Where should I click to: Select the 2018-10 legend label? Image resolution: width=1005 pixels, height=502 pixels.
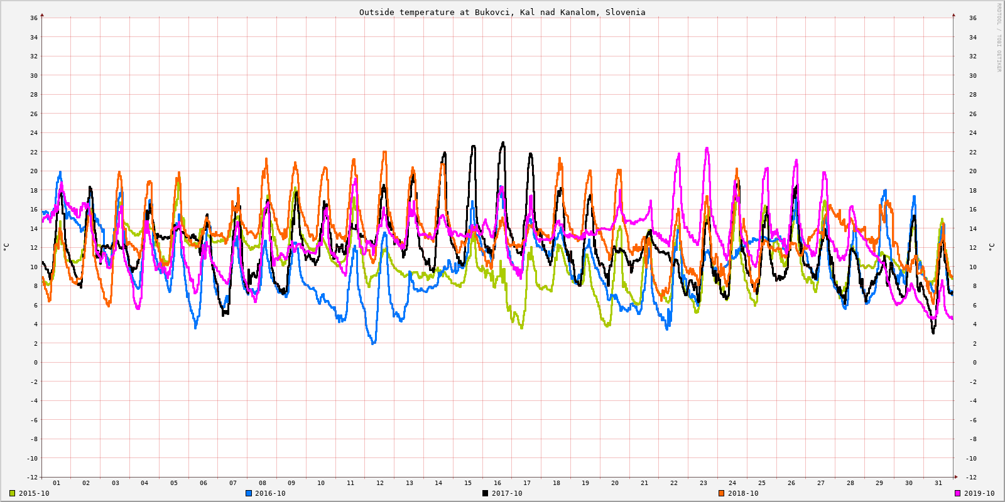[743, 493]
